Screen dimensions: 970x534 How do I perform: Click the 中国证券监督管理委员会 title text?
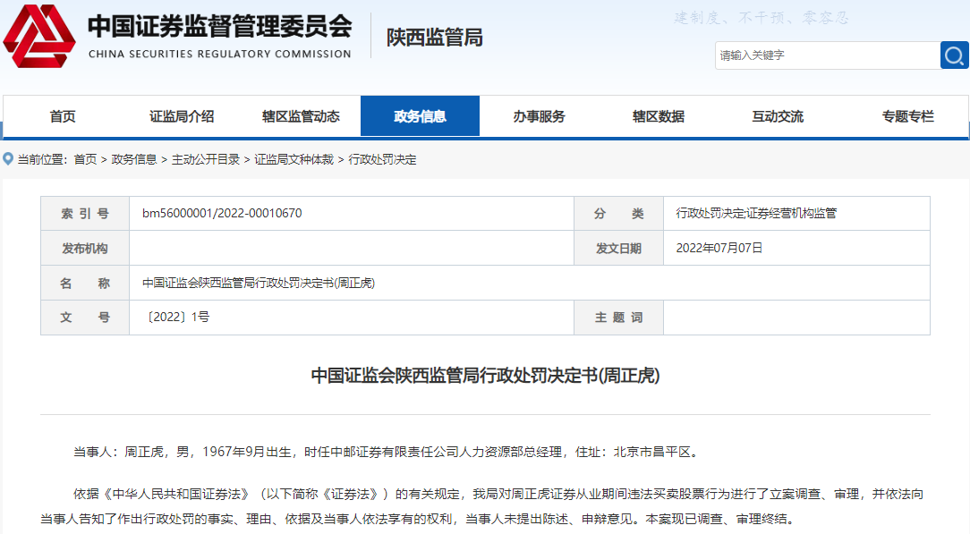coord(219,27)
